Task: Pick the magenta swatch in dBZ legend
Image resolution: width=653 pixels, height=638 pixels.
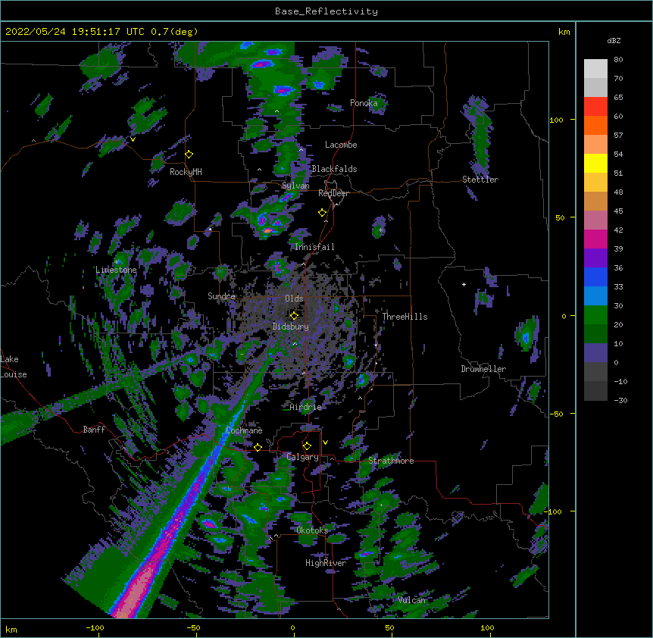Action: tap(595, 239)
